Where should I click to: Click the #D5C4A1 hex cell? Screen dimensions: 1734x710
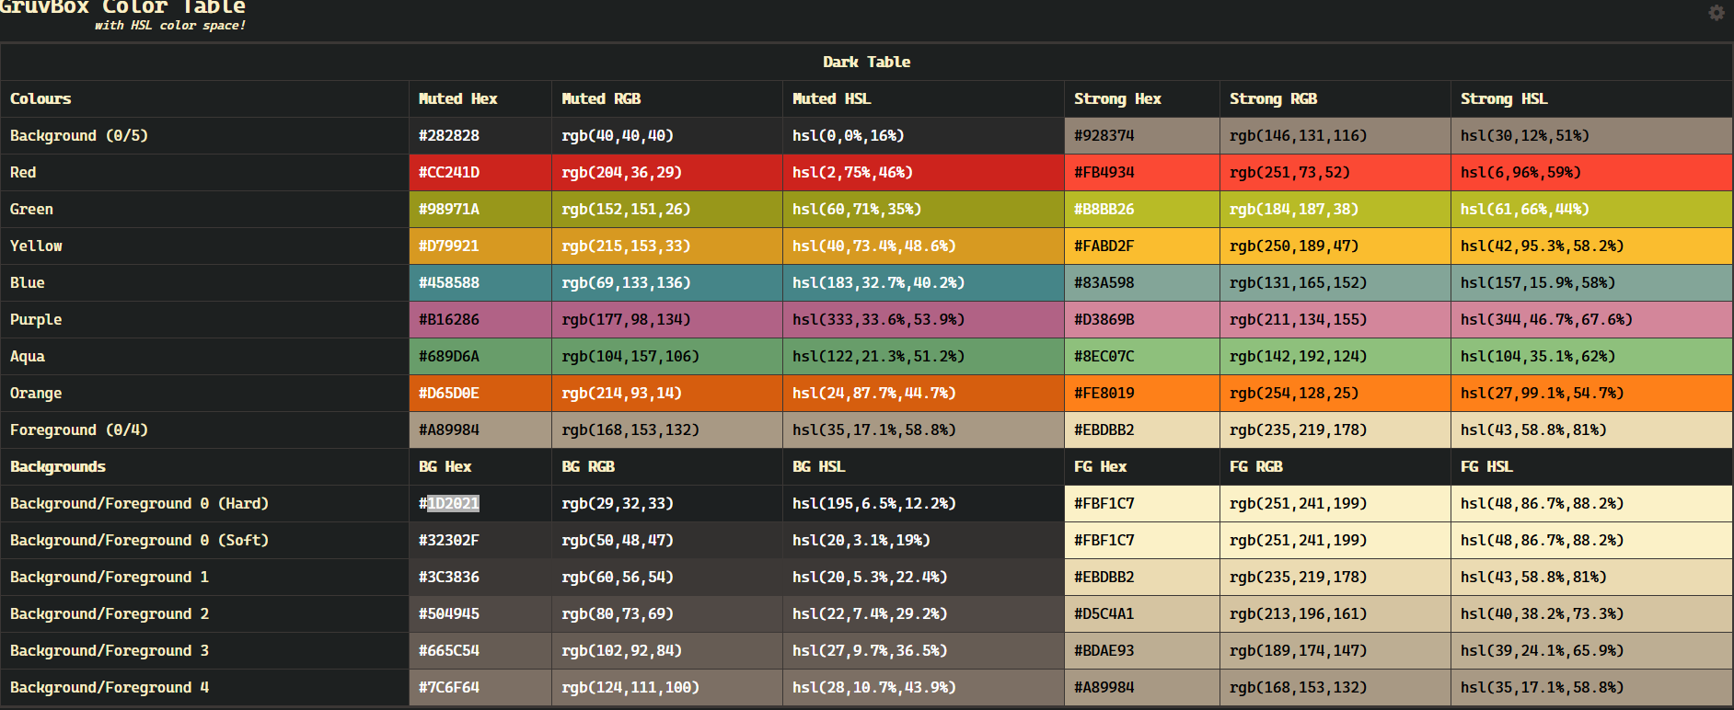click(1142, 613)
